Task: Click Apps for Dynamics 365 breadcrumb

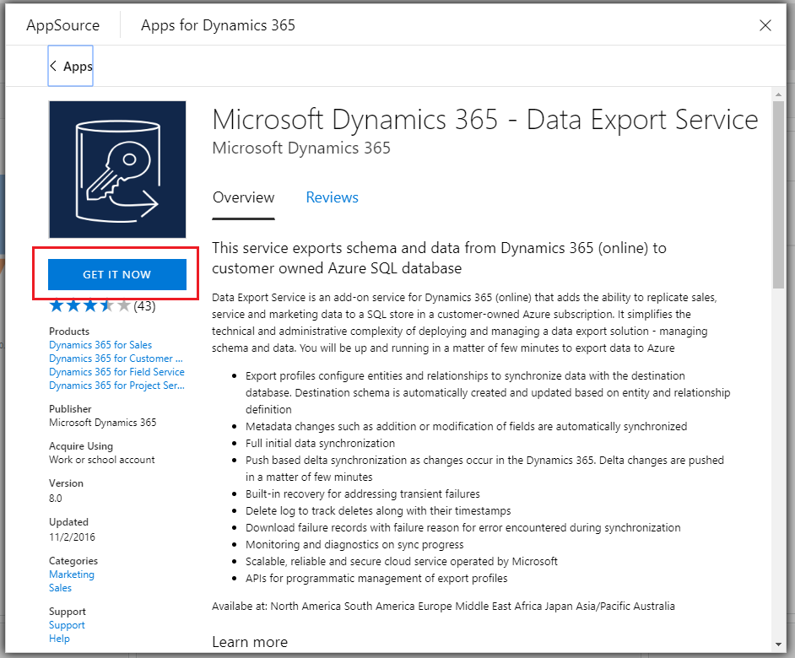Action: pyautogui.click(x=217, y=25)
